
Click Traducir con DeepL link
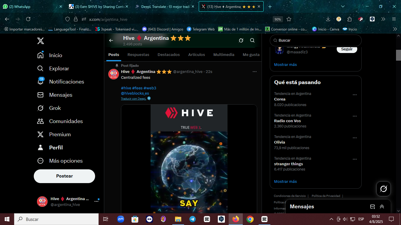[x=134, y=99]
